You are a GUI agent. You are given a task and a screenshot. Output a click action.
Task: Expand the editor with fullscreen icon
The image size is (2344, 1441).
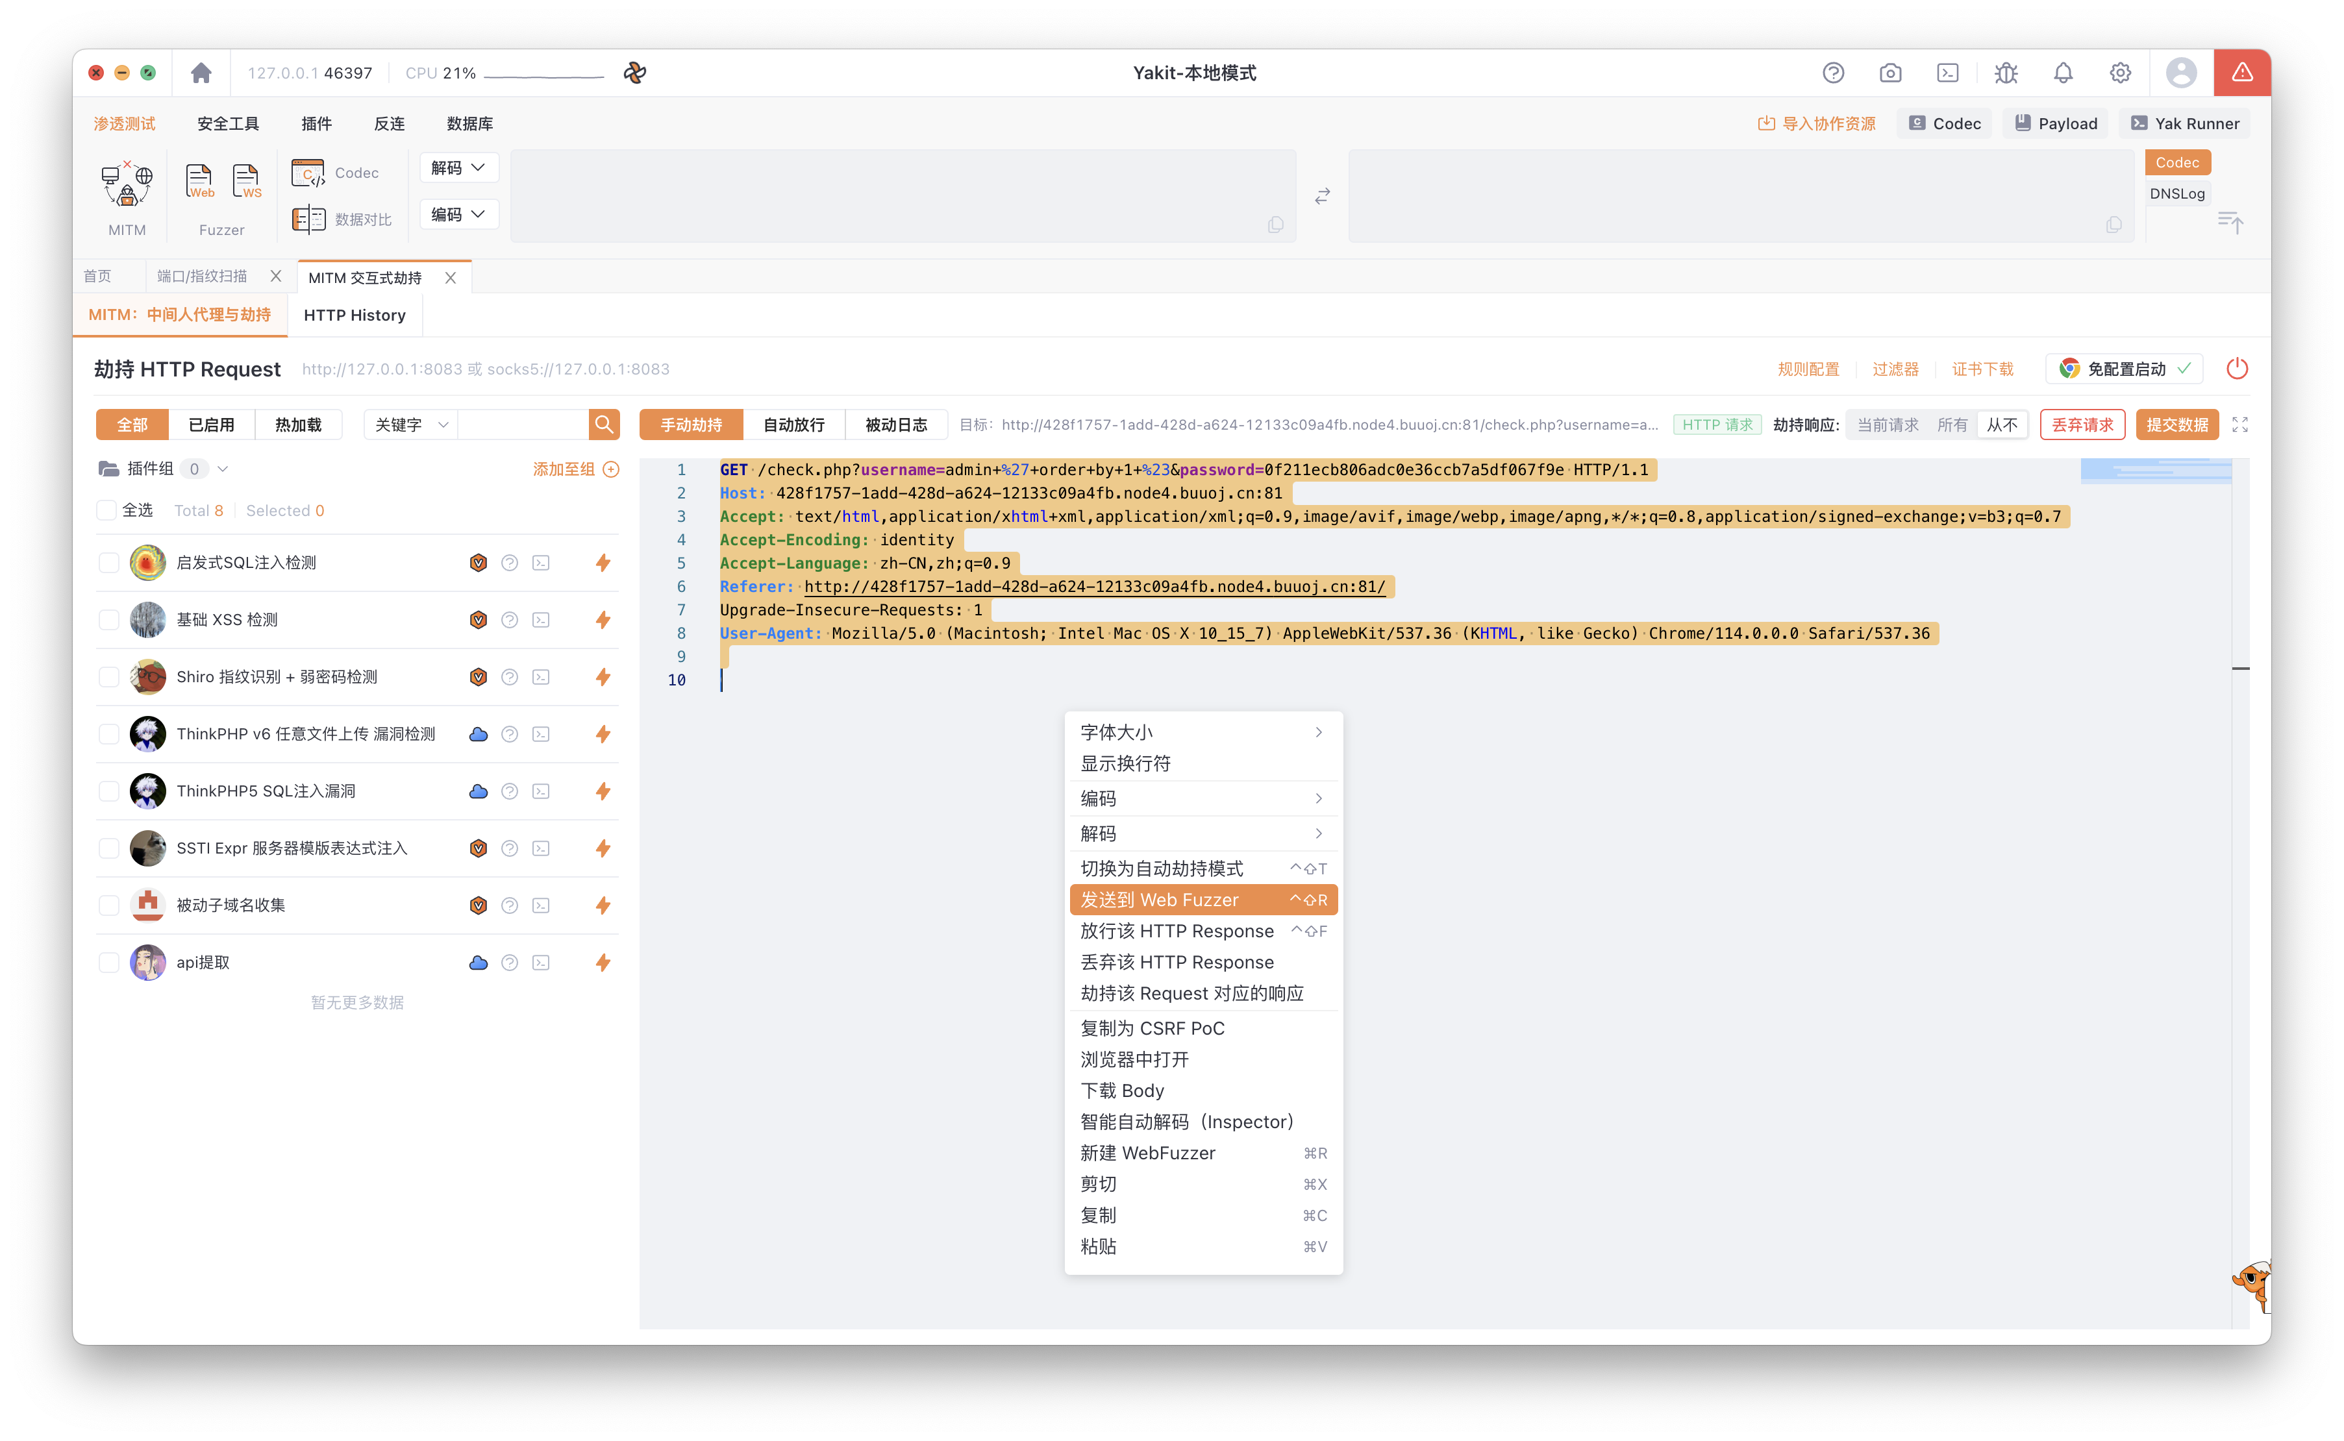click(2239, 424)
